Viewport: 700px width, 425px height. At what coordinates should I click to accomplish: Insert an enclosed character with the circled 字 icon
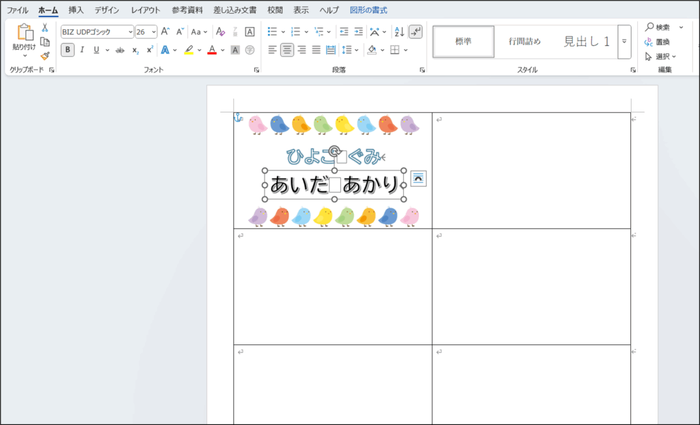250,50
